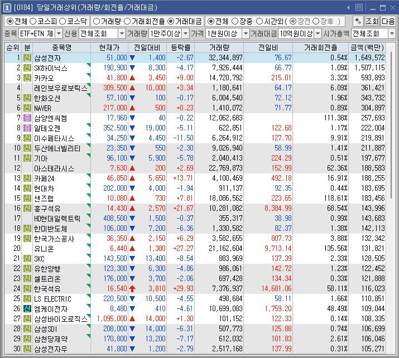The width and height of the screenshot is (399, 358).
Task: Sort by 금액(백만) column header
Action: point(367,47)
